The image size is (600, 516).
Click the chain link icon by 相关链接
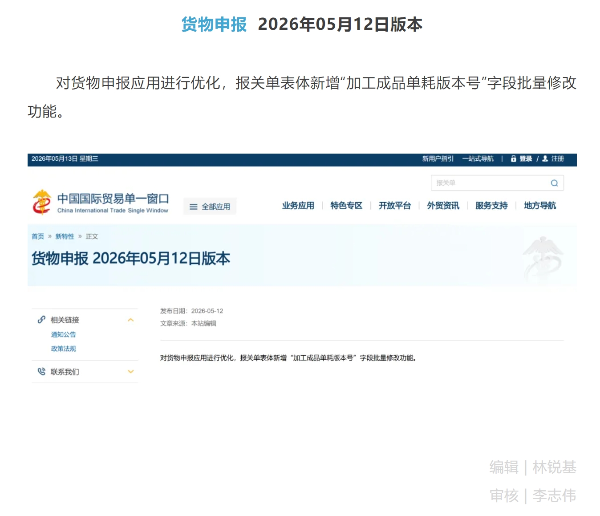pyautogui.click(x=41, y=320)
